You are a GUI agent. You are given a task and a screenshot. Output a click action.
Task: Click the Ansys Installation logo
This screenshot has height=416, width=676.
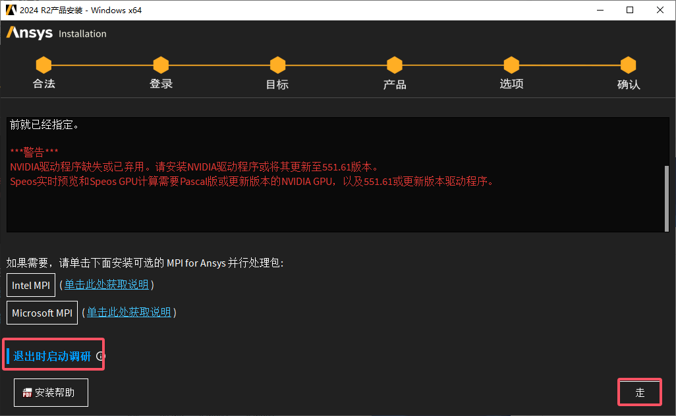pos(56,33)
